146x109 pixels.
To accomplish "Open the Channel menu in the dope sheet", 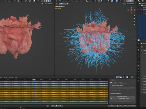I will [x=11, y=77].
